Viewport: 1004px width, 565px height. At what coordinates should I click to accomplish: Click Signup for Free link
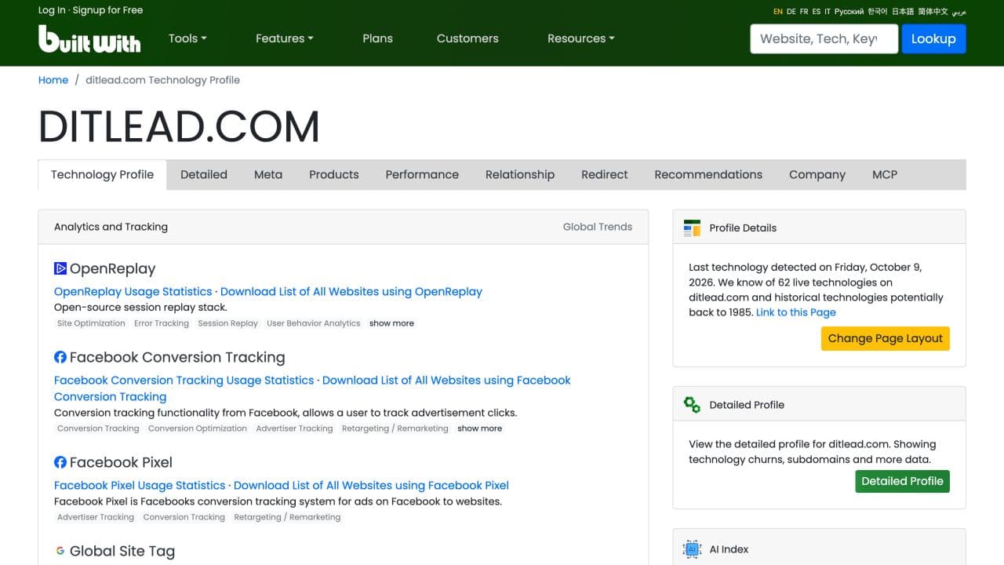pos(107,10)
